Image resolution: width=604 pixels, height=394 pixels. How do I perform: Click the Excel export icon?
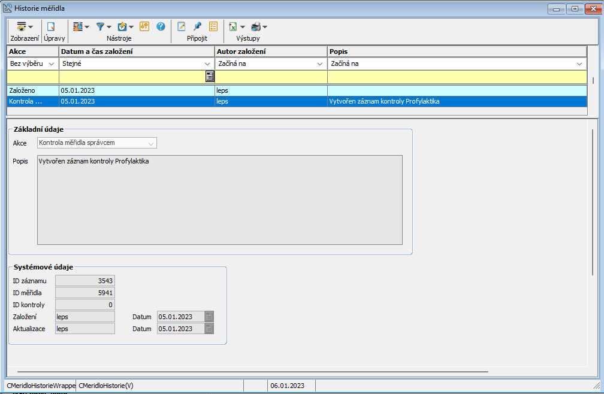coord(233,27)
